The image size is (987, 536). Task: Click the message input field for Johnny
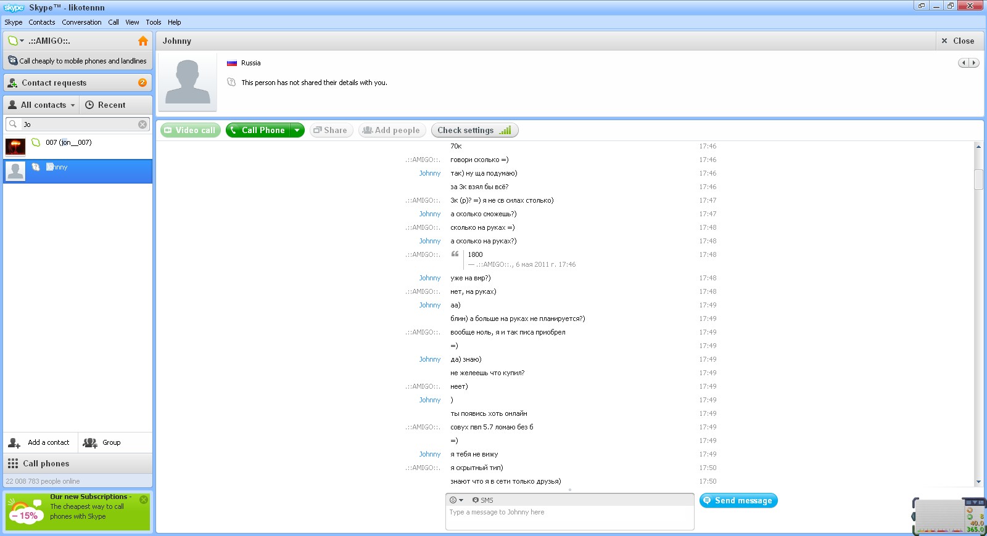[x=570, y=518]
